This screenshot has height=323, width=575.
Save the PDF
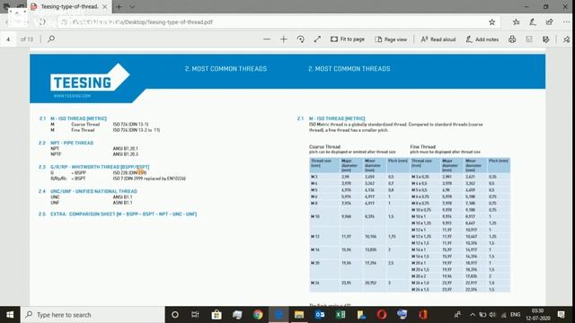[529, 39]
